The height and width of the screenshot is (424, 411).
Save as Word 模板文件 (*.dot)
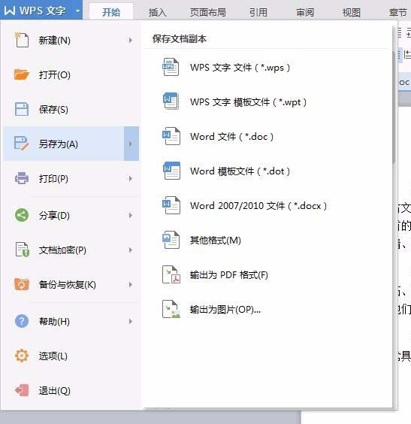click(x=267, y=171)
